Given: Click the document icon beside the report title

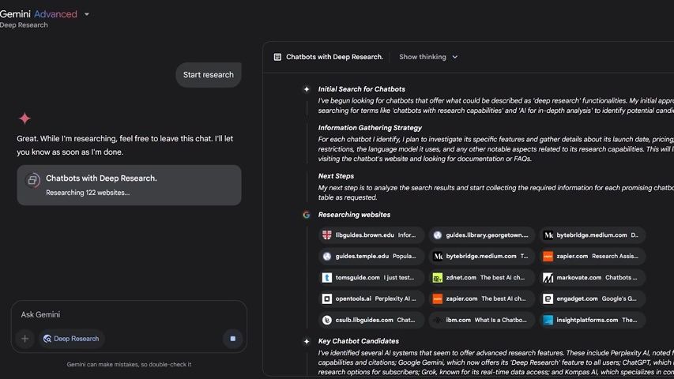Looking at the screenshot, I should (277, 57).
